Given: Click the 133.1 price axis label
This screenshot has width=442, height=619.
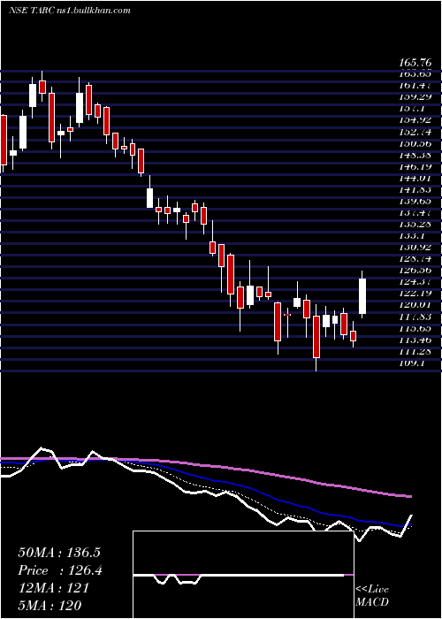Looking at the screenshot, I should (412, 236).
